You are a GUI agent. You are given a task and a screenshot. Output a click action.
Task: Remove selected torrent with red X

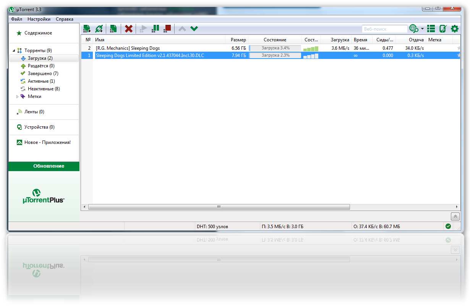tap(129, 29)
